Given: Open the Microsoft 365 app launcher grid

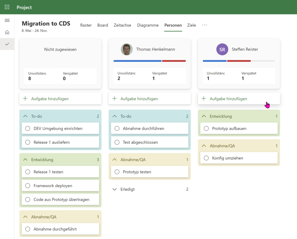Looking at the screenshot, I should pos(7,7).
